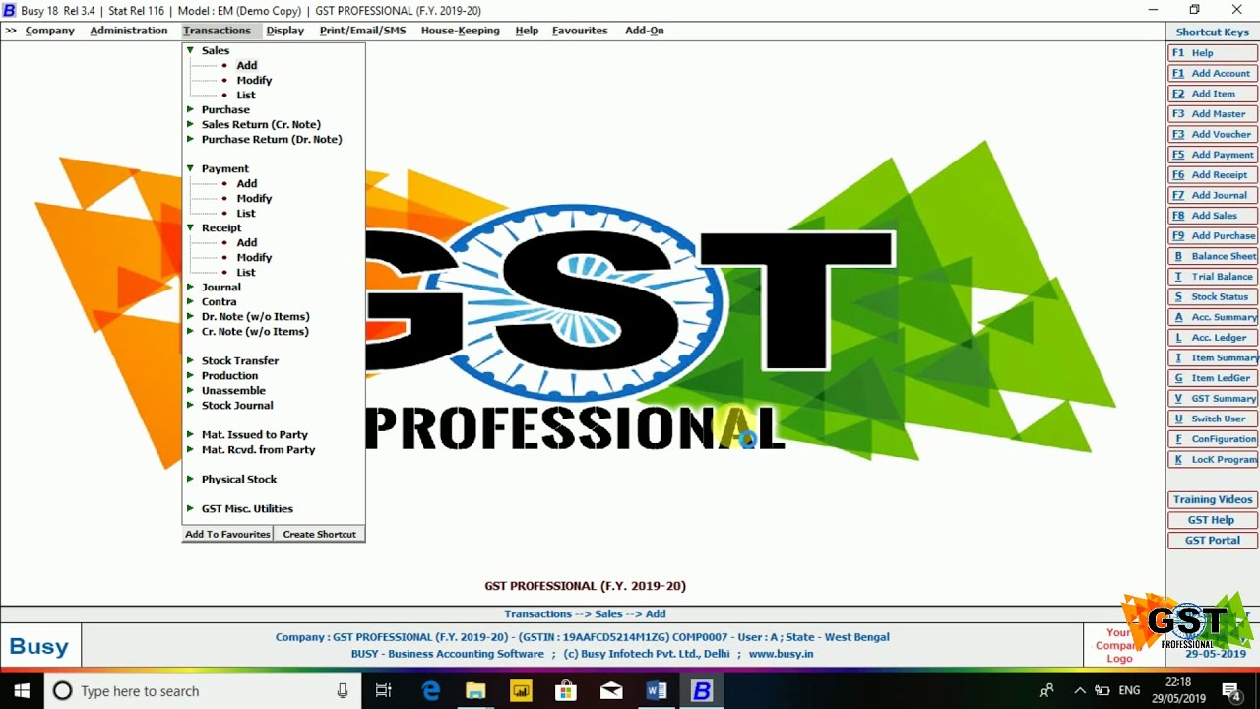This screenshot has height=709, width=1260.
Task: Expand the GST Misc. Utilities arrow
Action: coord(190,508)
